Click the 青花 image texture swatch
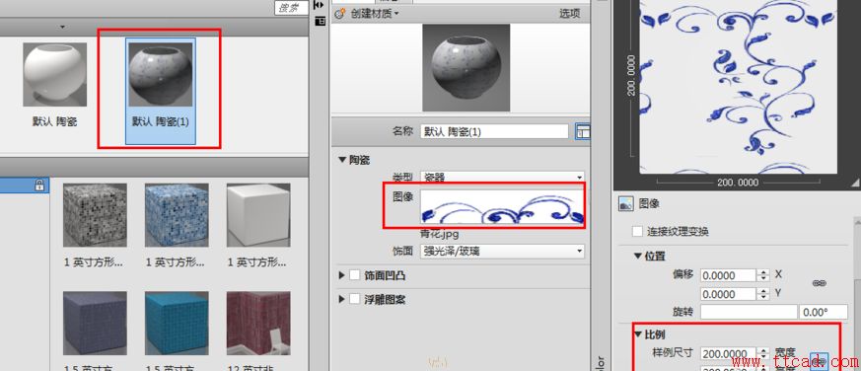Image resolution: width=861 pixels, height=371 pixels. point(502,207)
